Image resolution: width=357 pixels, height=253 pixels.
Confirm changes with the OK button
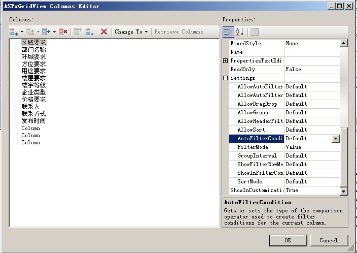pos(288,240)
